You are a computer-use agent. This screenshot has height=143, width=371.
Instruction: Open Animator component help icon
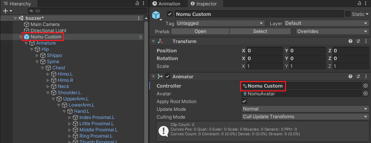click(x=350, y=76)
